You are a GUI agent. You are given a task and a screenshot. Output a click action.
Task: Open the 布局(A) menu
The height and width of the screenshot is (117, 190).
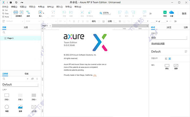pos(41,7)
